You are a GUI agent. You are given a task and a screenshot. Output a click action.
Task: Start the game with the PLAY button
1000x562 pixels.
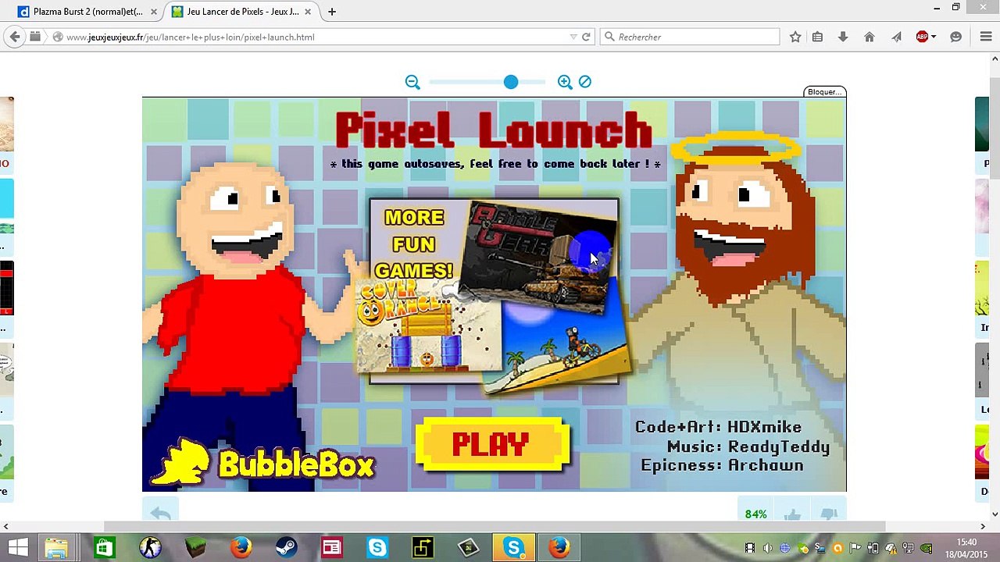point(491,444)
